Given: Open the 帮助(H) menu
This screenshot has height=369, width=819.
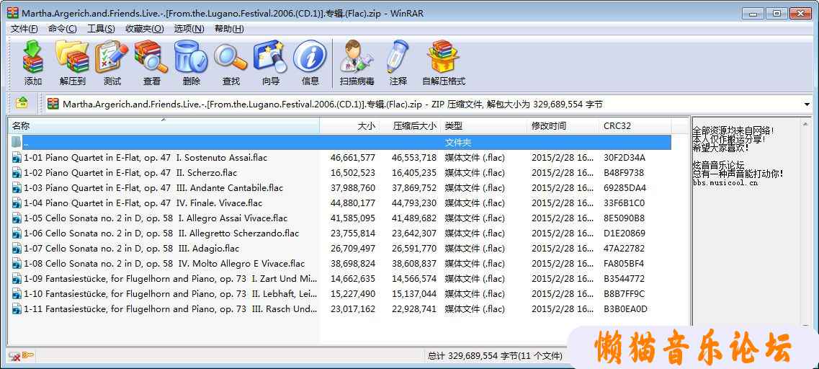Looking at the screenshot, I should pos(229,29).
